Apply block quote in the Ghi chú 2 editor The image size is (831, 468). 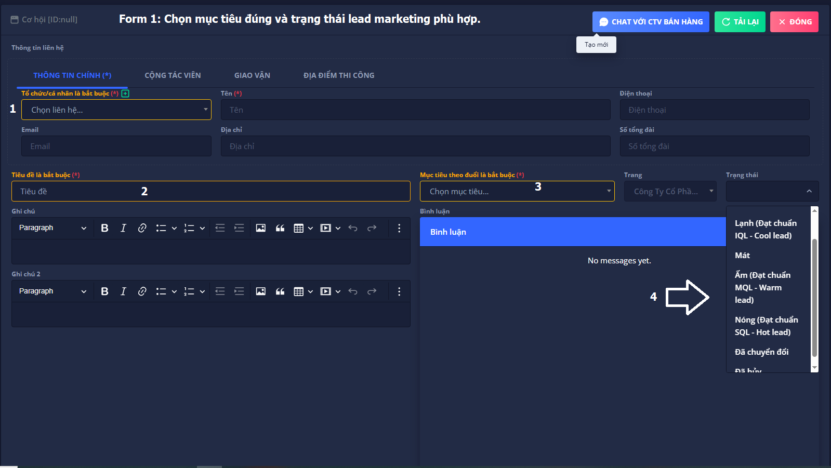280,291
